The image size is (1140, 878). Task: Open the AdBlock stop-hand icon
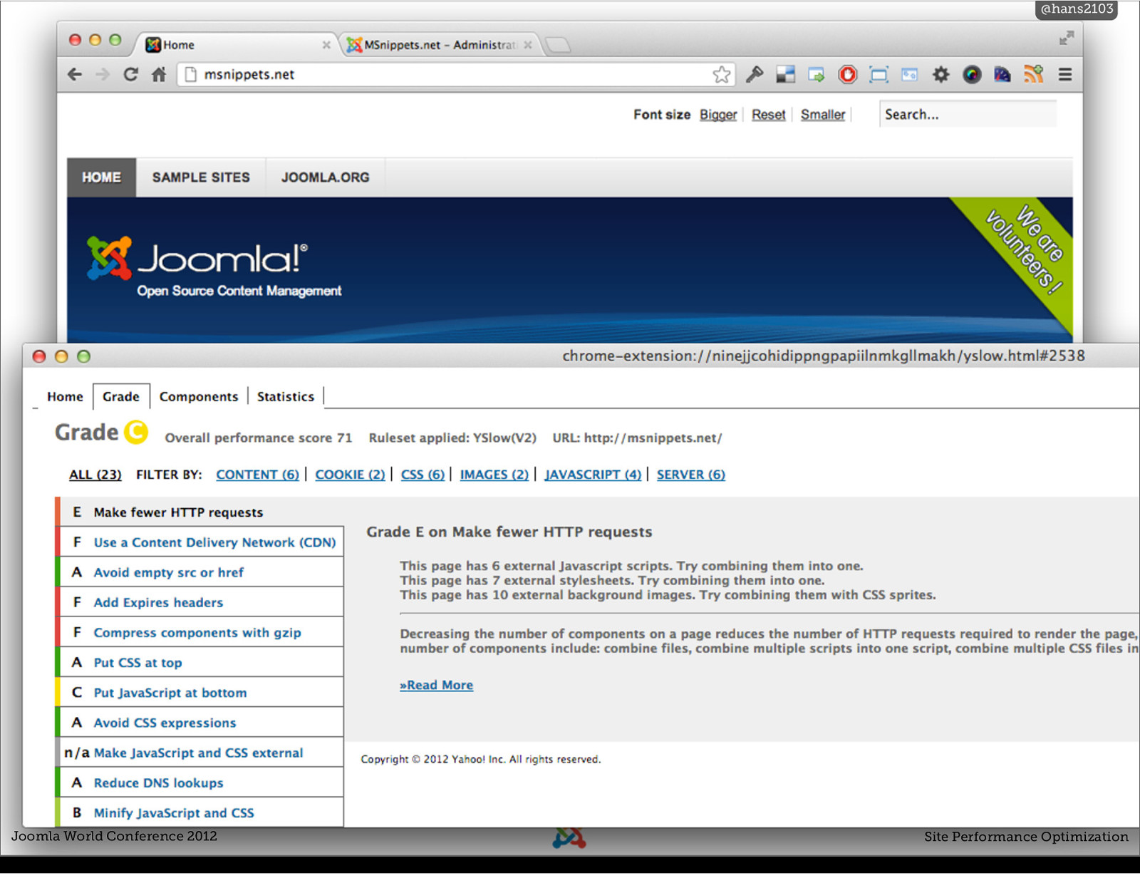[x=848, y=74]
